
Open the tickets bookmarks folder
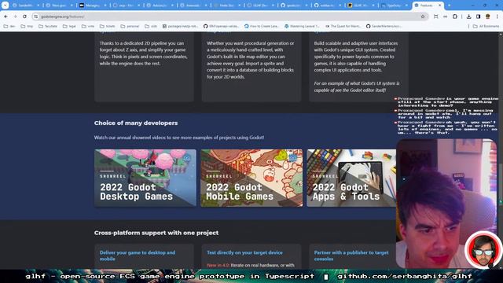pos(107,26)
